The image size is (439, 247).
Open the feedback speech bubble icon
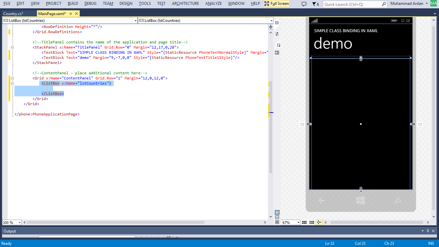[x=304, y=4]
